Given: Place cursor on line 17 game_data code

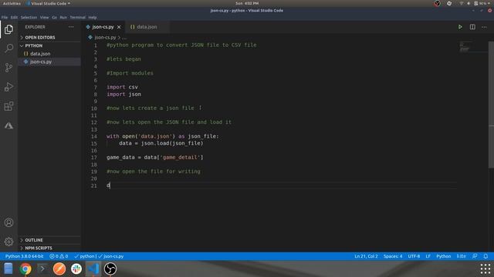Looking at the screenshot, I should (155, 157).
